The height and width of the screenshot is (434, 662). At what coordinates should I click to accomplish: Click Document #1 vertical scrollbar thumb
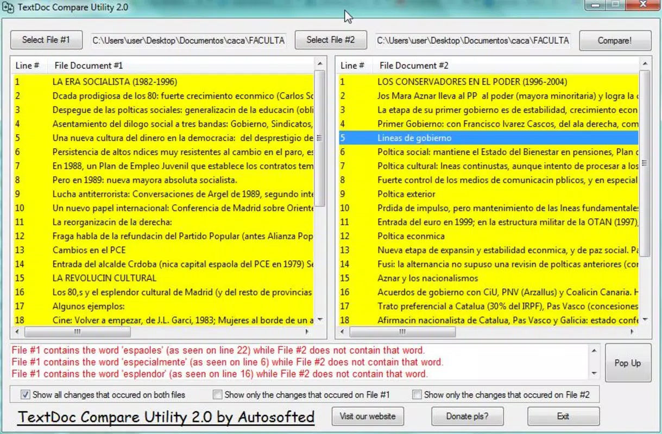(319, 138)
